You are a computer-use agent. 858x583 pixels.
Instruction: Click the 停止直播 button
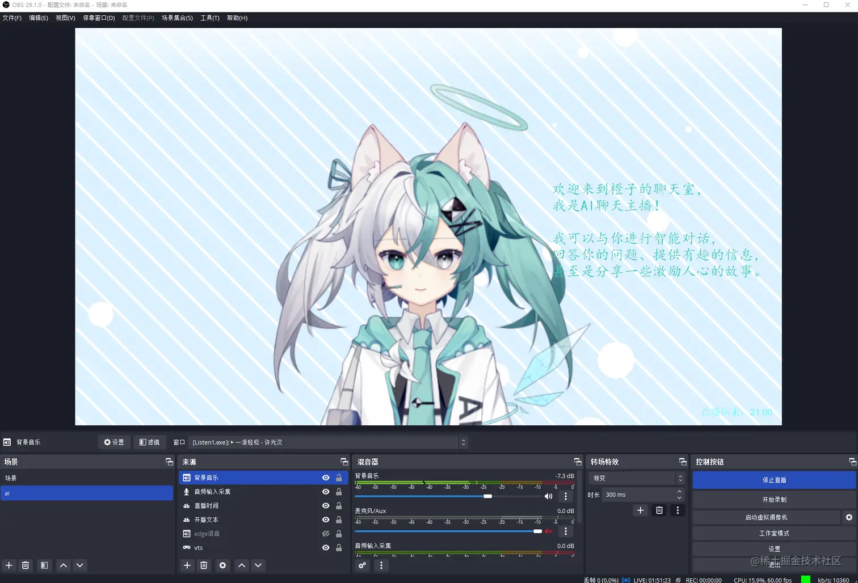773,480
